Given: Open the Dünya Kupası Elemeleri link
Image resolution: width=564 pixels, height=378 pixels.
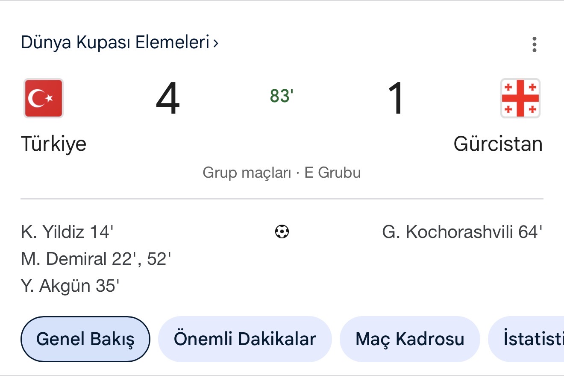Looking at the screenshot, I should point(115,43).
